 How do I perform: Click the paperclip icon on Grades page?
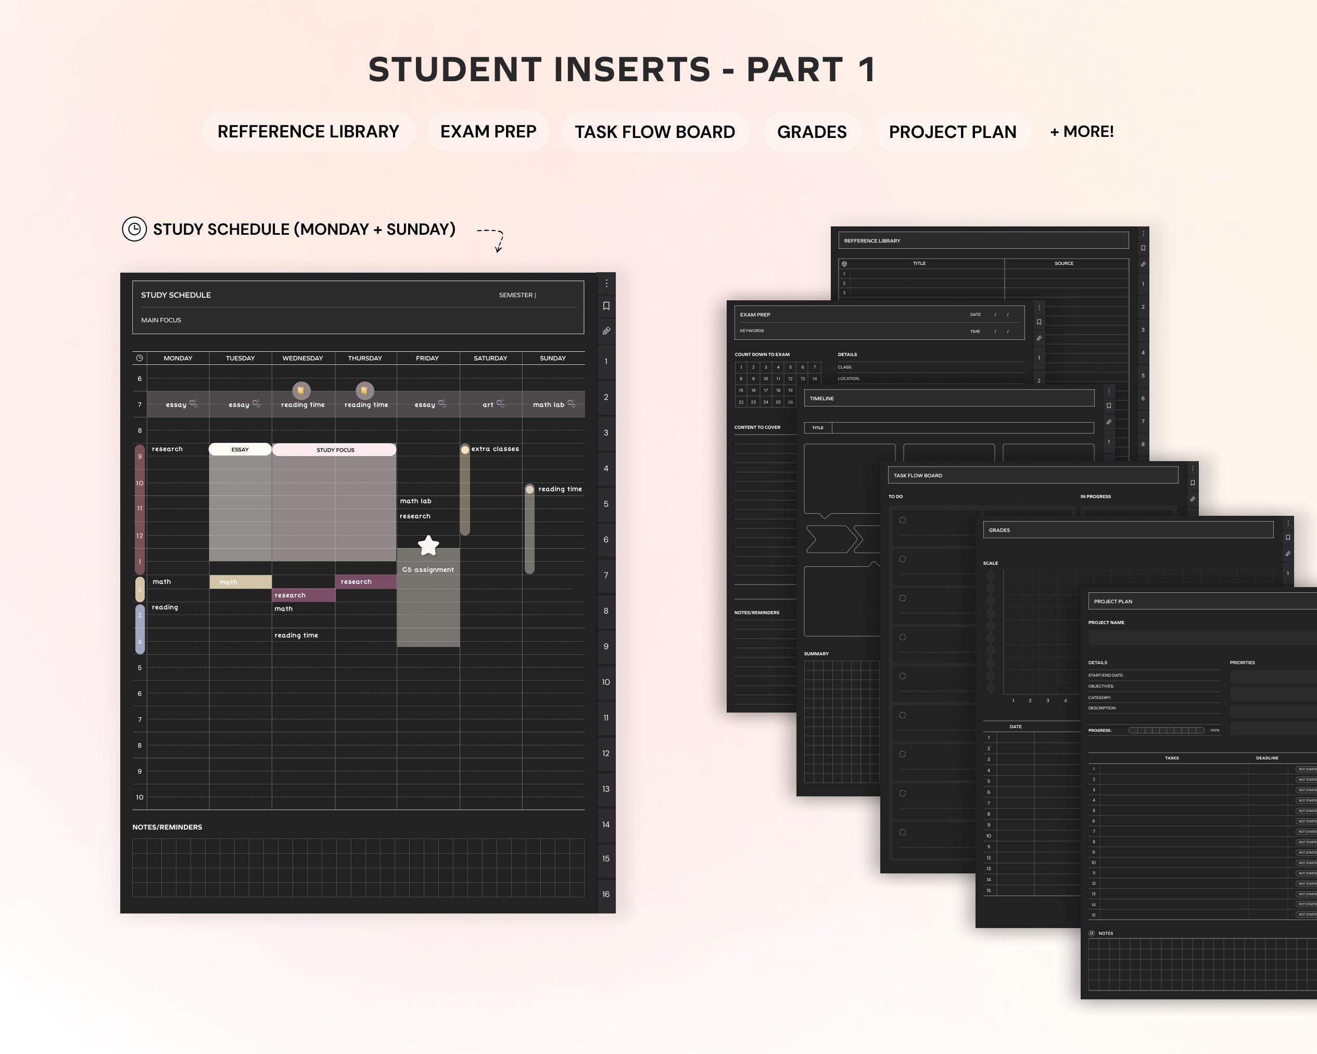[x=1288, y=554]
